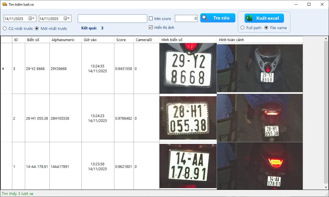The height and width of the screenshot is (197, 329).
Task: Click the Excel icon on Xuất excel
Action: tap(249, 18)
